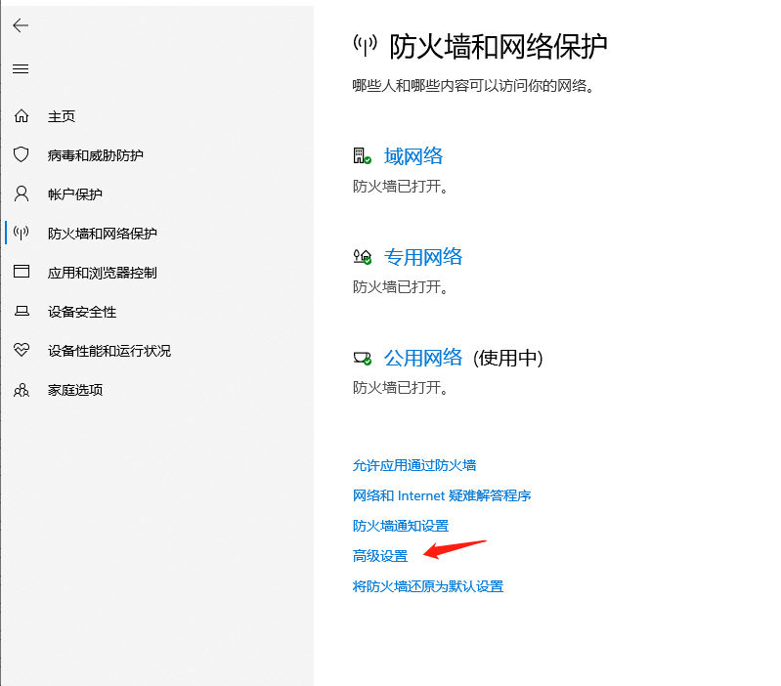781x686 pixels.
Task: Select 防火墙和网络保护 in sidebar
Action: click(x=102, y=234)
